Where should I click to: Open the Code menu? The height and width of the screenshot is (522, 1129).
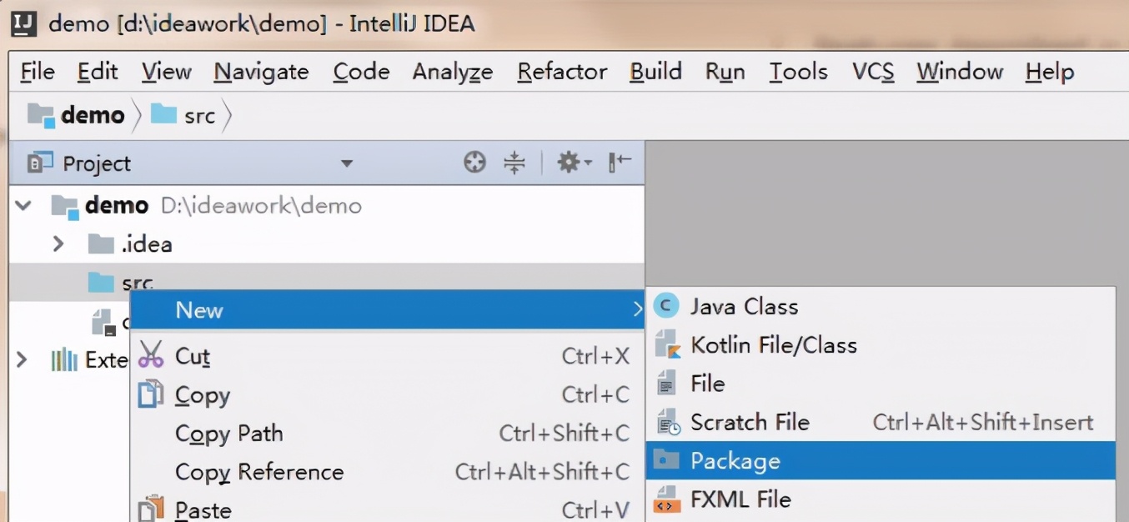click(362, 73)
